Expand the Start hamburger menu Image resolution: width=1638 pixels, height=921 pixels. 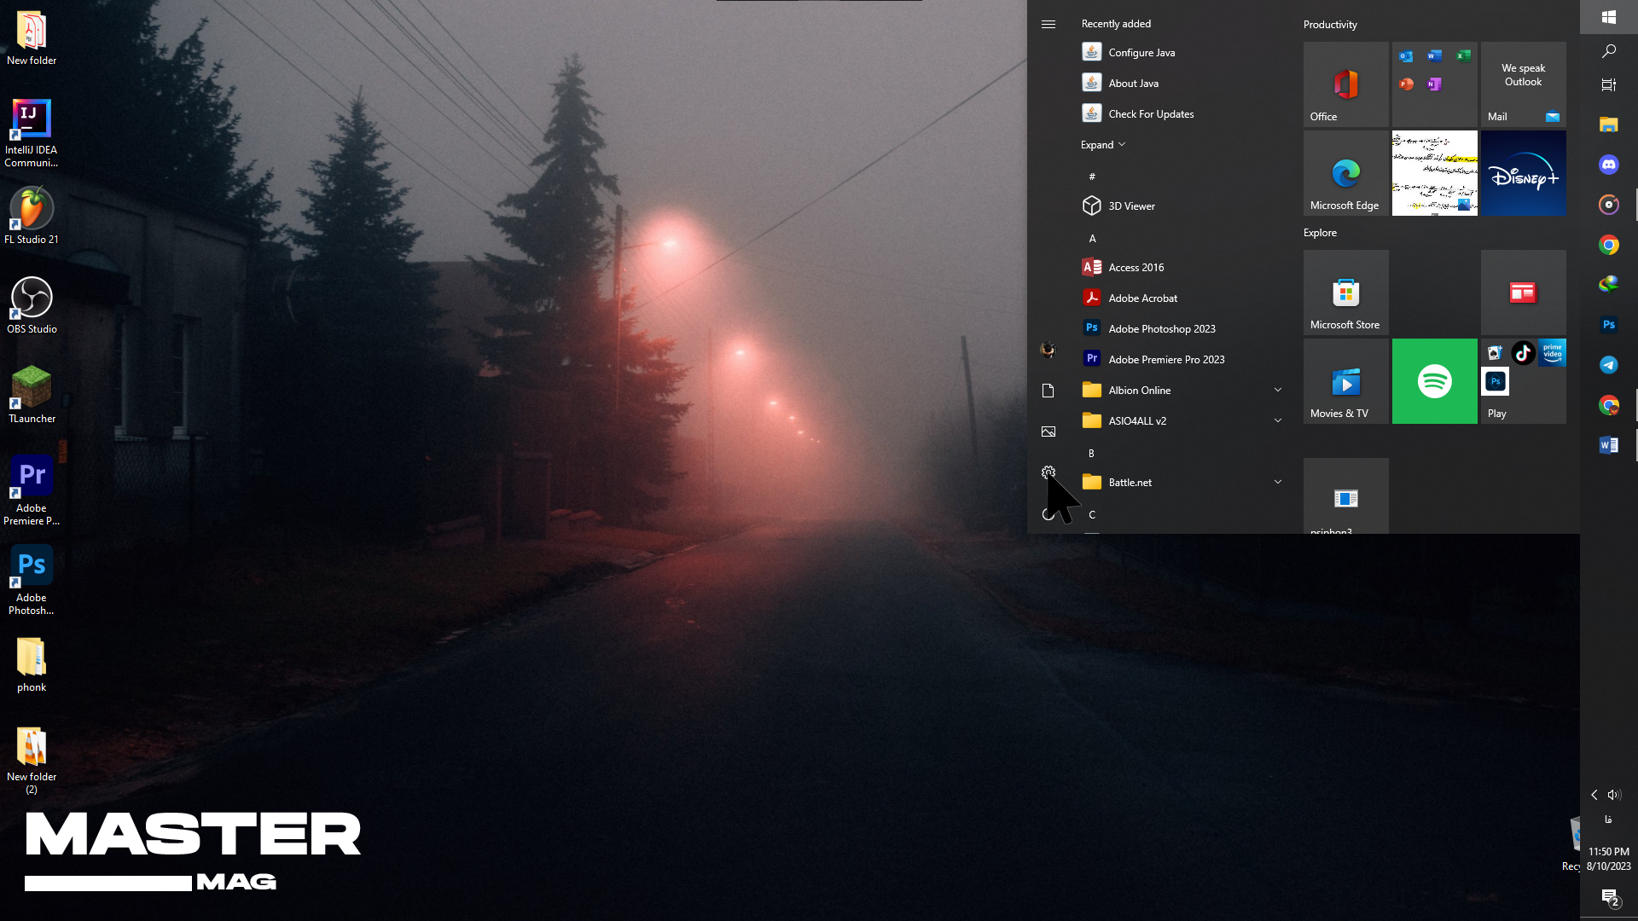click(1048, 24)
